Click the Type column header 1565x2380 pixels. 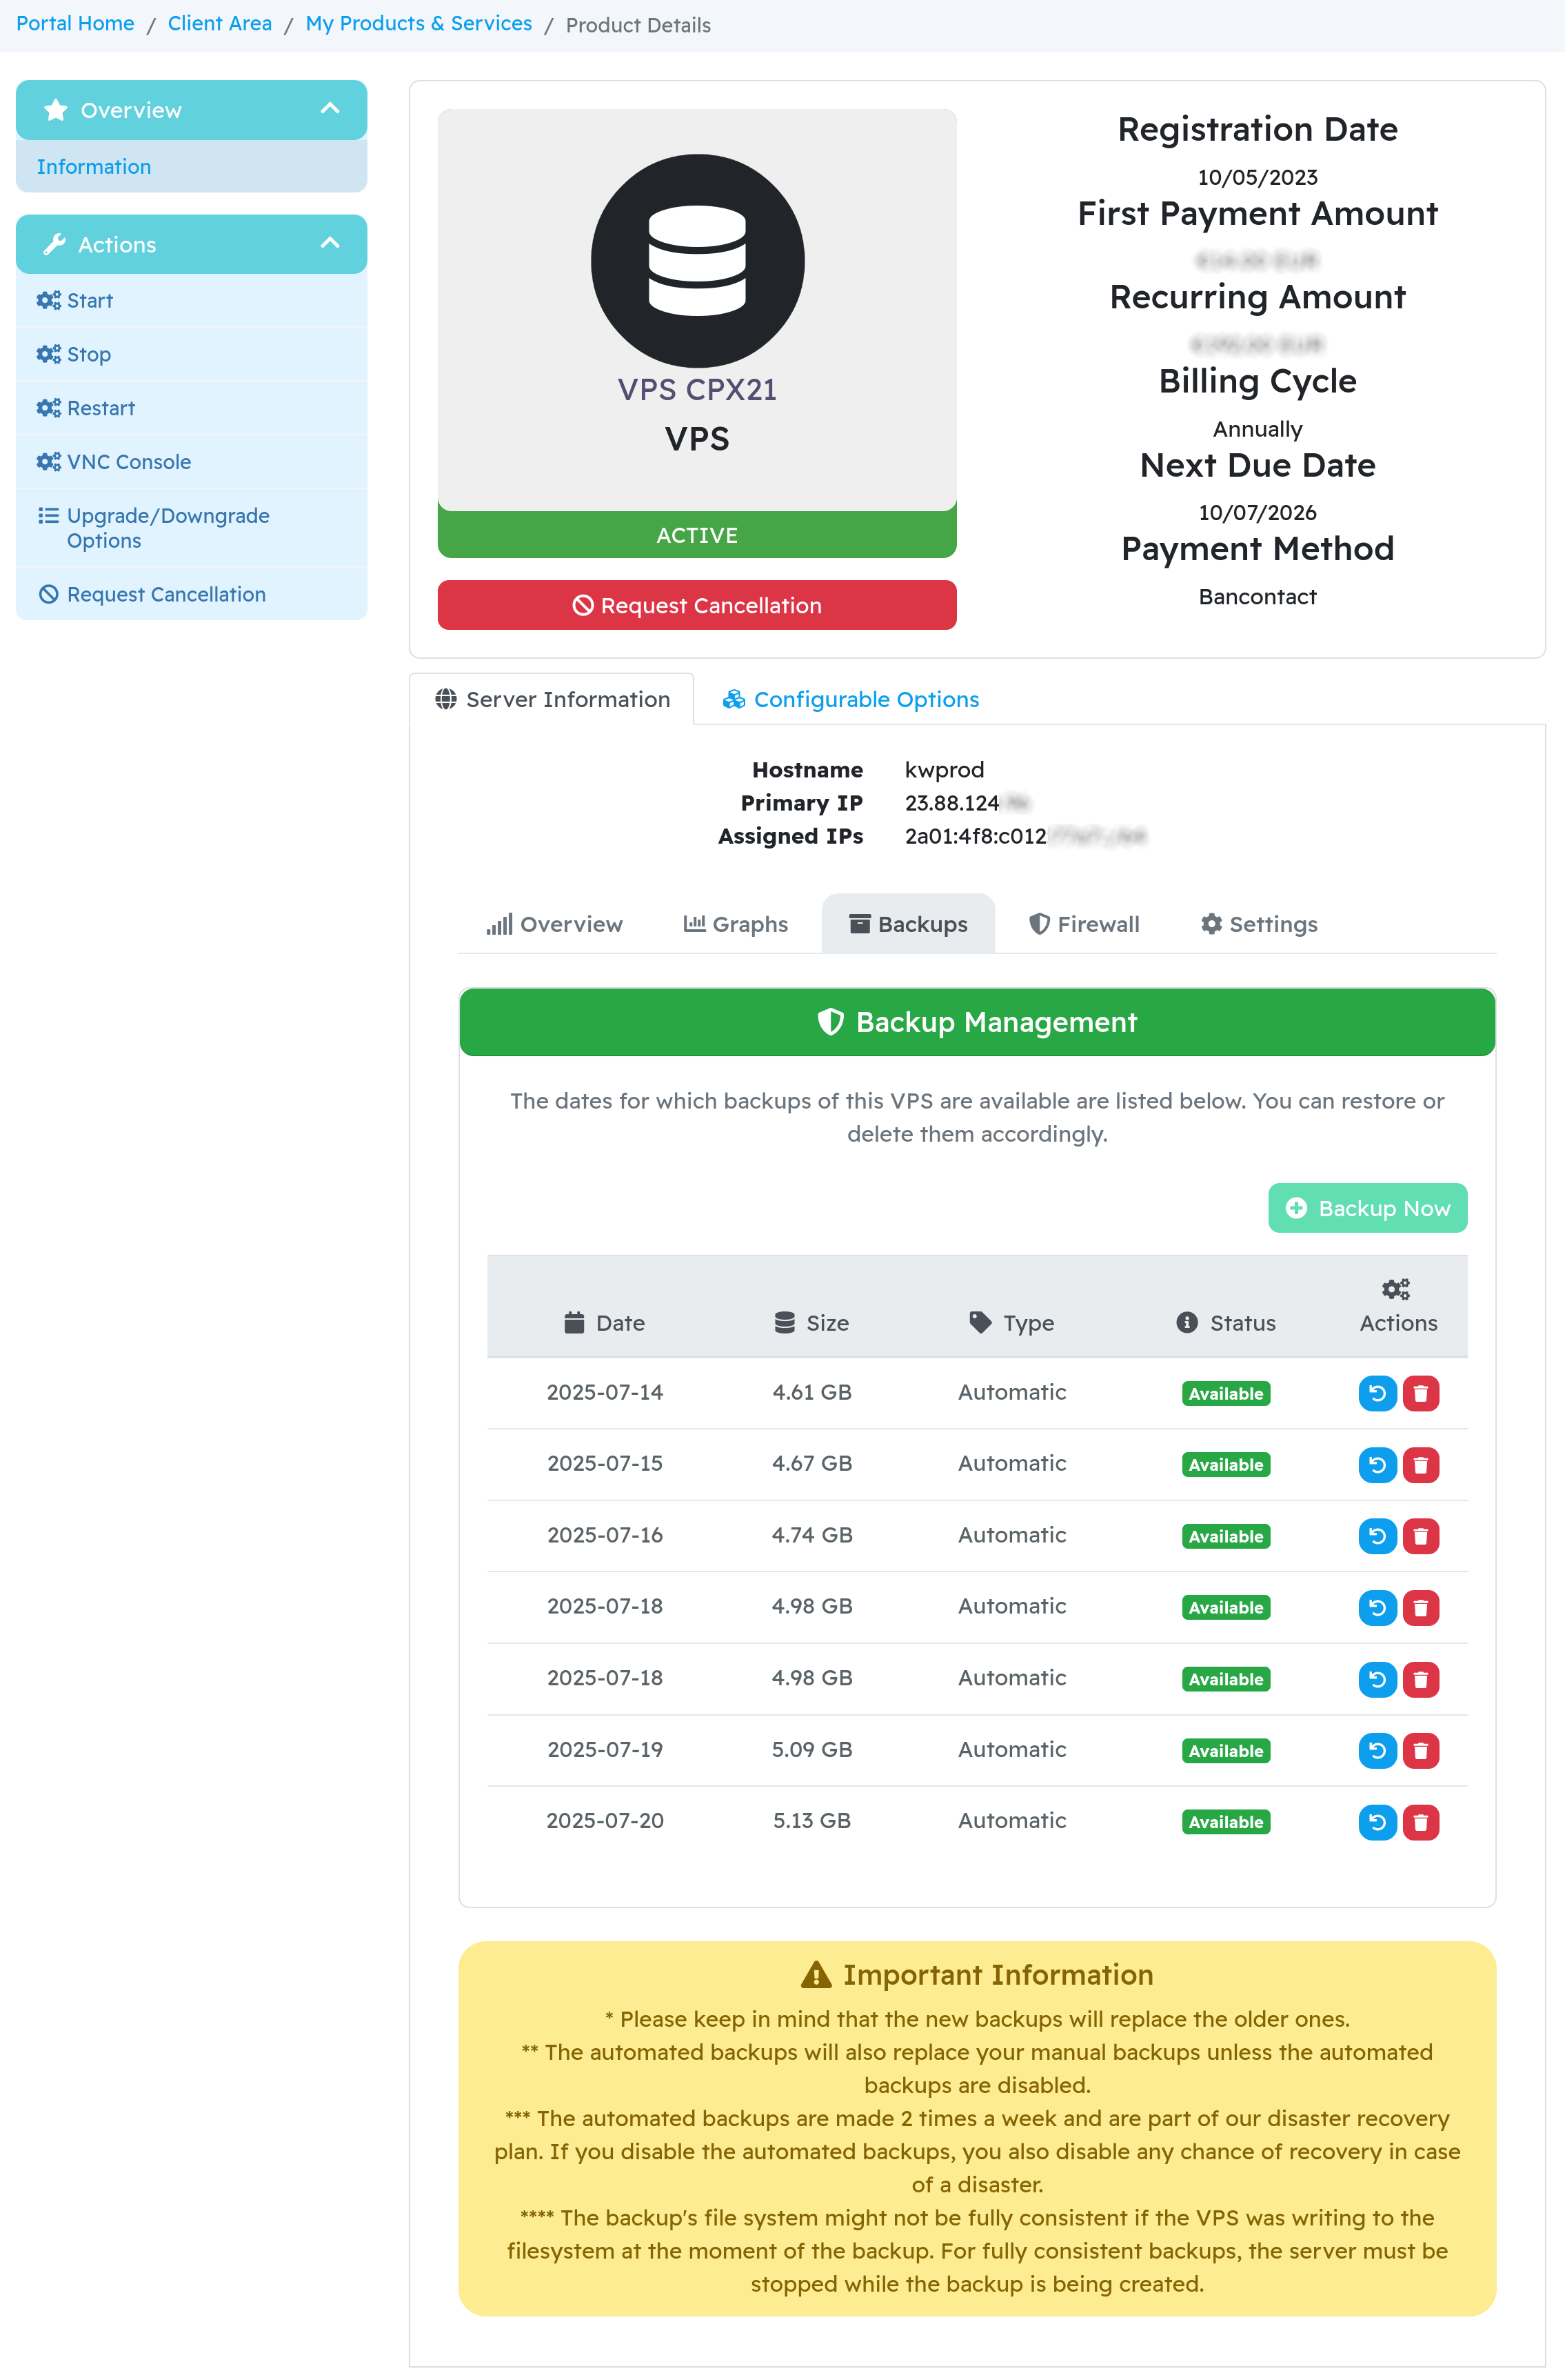pyautogui.click(x=1011, y=1322)
